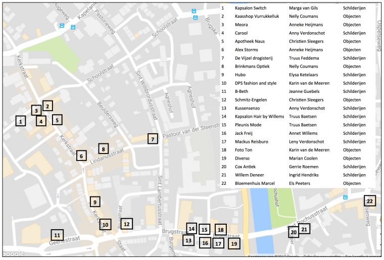Select map marker number 11

tap(57, 235)
